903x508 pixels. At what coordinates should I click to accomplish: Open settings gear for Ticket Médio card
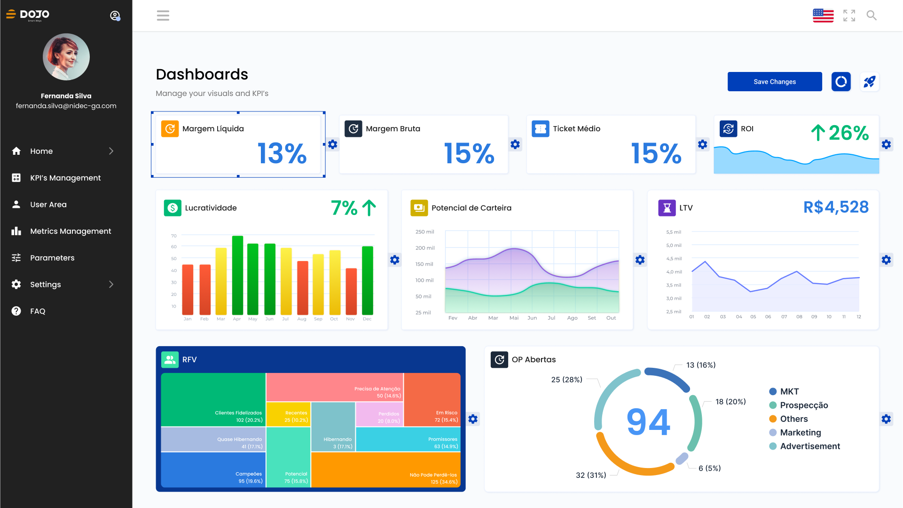[x=702, y=144]
